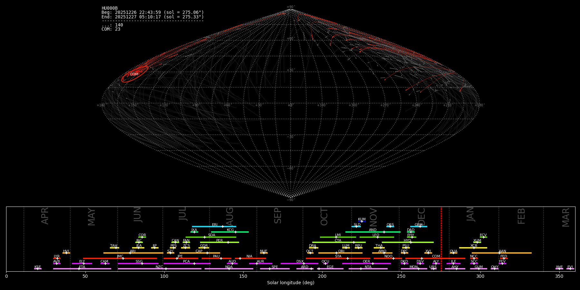This screenshot has width=580, height=290.
Task: Click the red dashed current solar longitude line
Action: coord(441,239)
